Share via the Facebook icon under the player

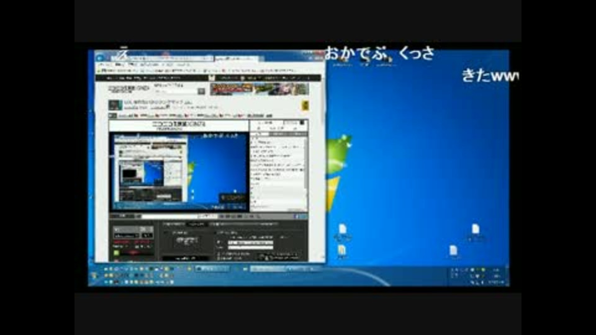[x=297, y=217]
